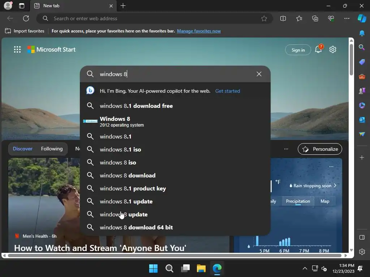Add this page to favorites star
370x277 pixels.
coord(264,18)
